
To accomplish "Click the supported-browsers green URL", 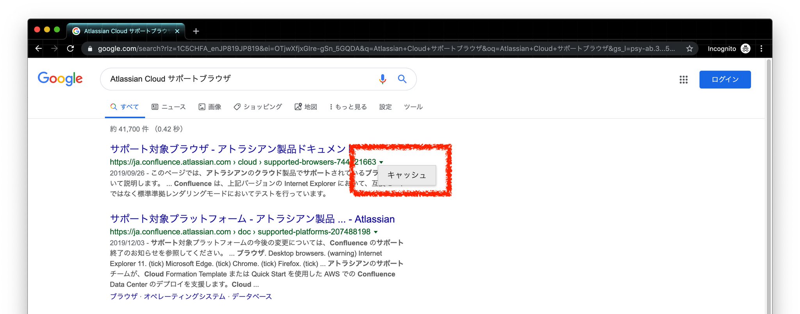I will (x=243, y=162).
